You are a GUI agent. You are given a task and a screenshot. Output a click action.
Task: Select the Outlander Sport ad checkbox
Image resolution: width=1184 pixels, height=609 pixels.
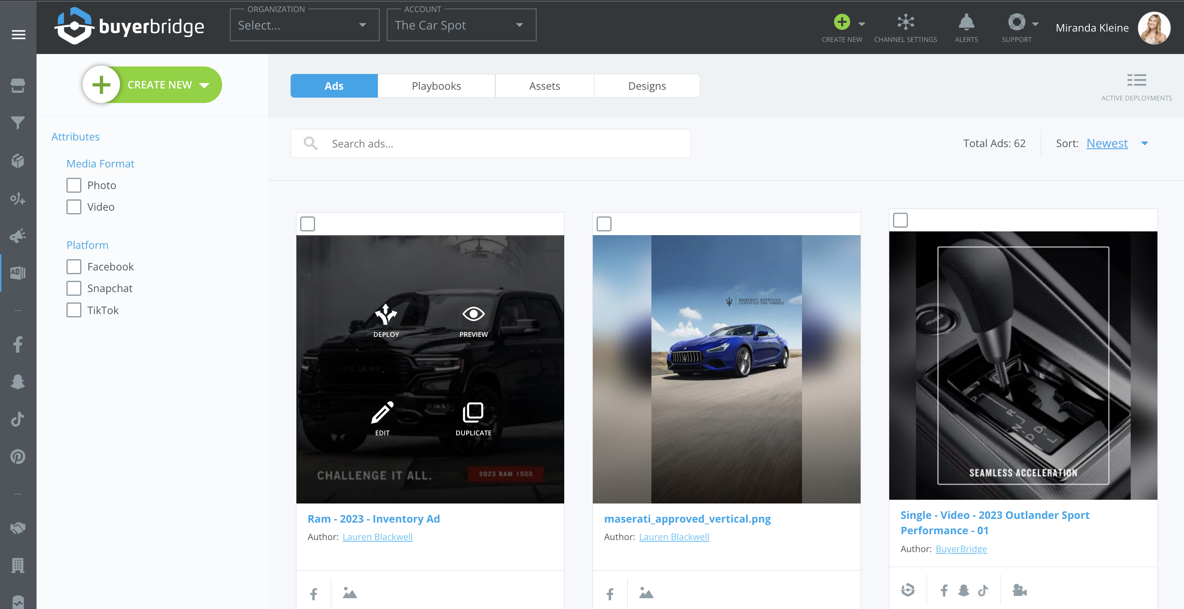tap(900, 220)
